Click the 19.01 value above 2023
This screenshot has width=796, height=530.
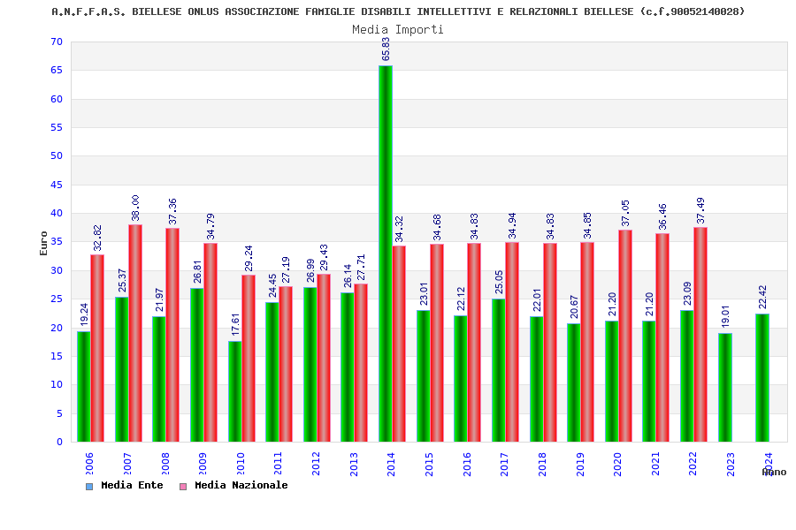coord(725,316)
